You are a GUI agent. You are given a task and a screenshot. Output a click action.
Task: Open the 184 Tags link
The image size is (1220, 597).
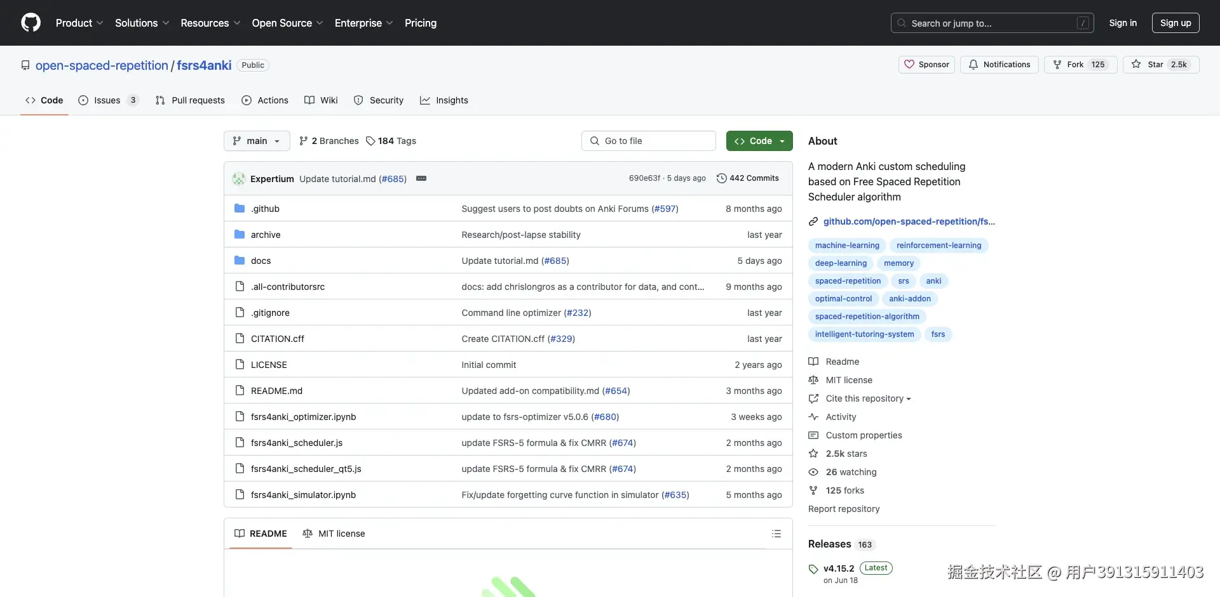point(391,141)
